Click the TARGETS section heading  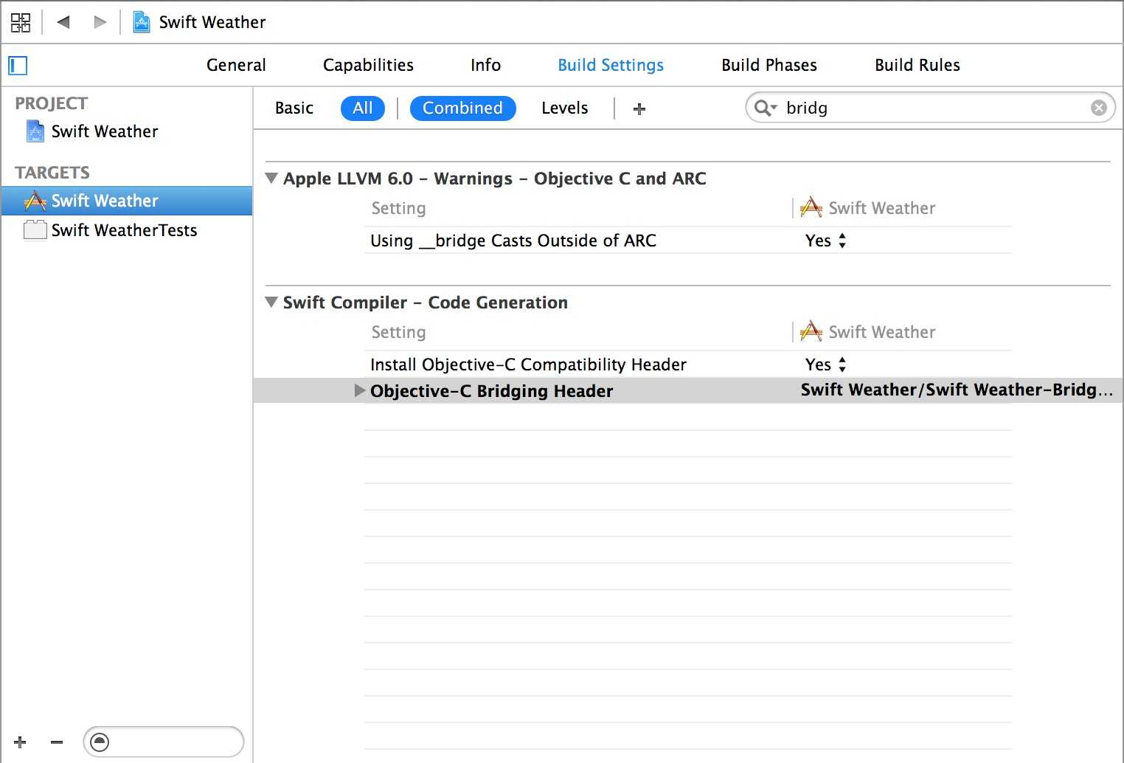pos(52,173)
